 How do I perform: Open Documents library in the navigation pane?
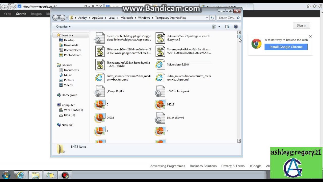pyautogui.click(x=71, y=70)
